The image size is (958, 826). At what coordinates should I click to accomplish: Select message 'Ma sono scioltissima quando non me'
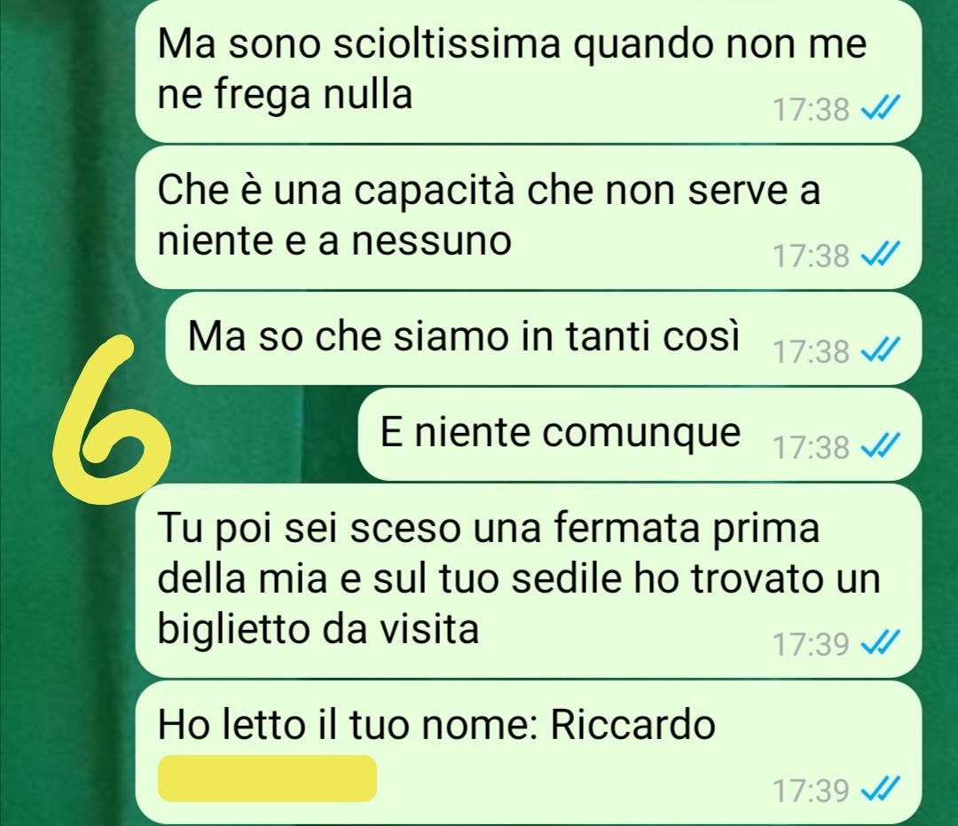pyautogui.click(x=529, y=70)
